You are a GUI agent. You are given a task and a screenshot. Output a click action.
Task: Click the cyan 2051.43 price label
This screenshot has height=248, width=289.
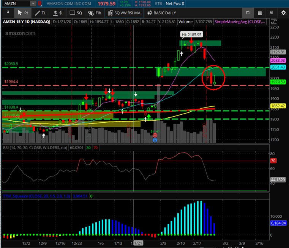coord(278,67)
